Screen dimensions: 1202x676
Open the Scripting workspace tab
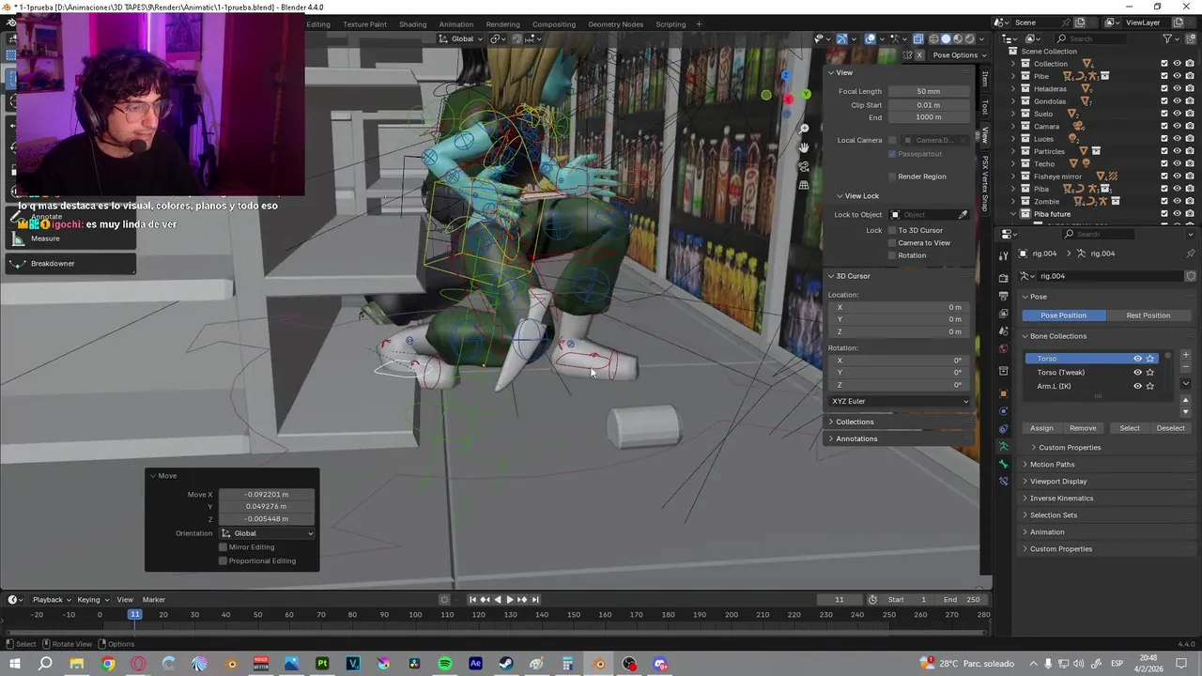pos(670,24)
